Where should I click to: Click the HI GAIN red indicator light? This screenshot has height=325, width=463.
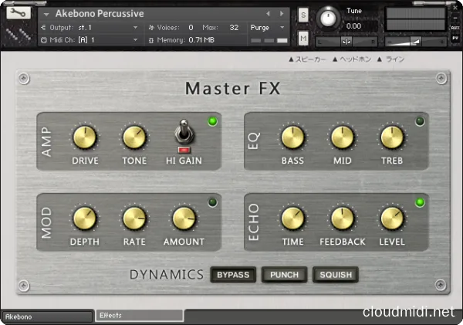click(x=184, y=150)
